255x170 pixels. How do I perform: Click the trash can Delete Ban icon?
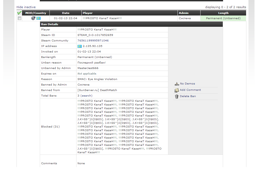pyautogui.click(x=177, y=96)
